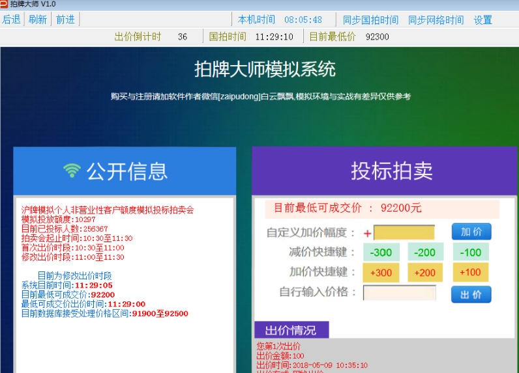Open the 设置 settings menu
Viewport: 519px width, 373px height.
pyautogui.click(x=483, y=20)
